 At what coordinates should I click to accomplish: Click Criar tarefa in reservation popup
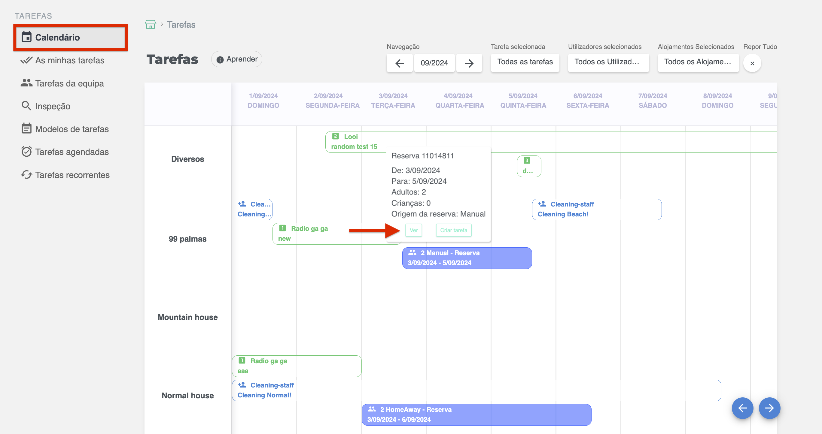pos(453,230)
